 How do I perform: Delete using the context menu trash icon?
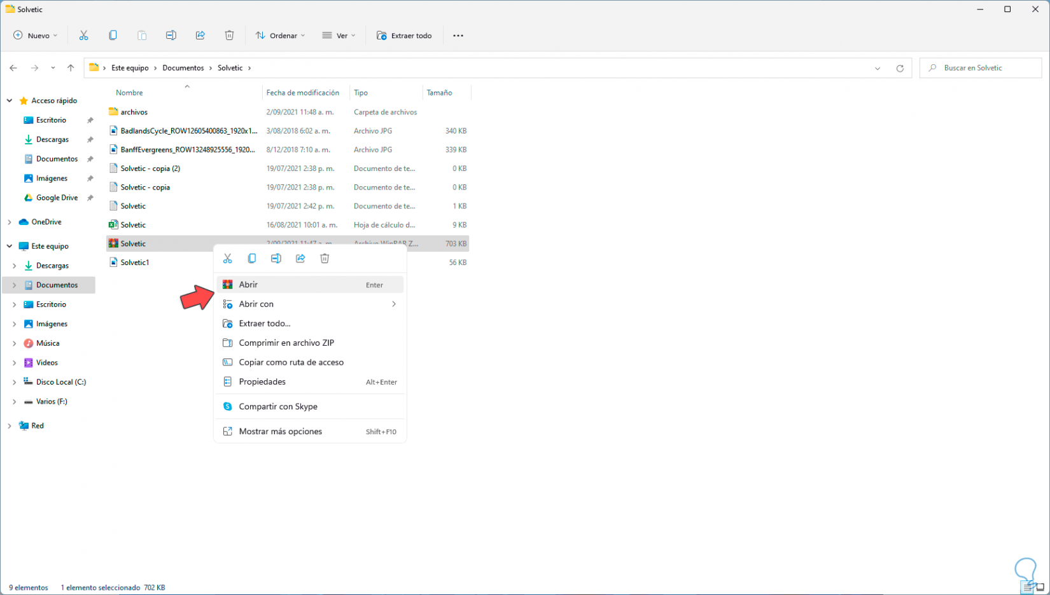pyautogui.click(x=325, y=259)
